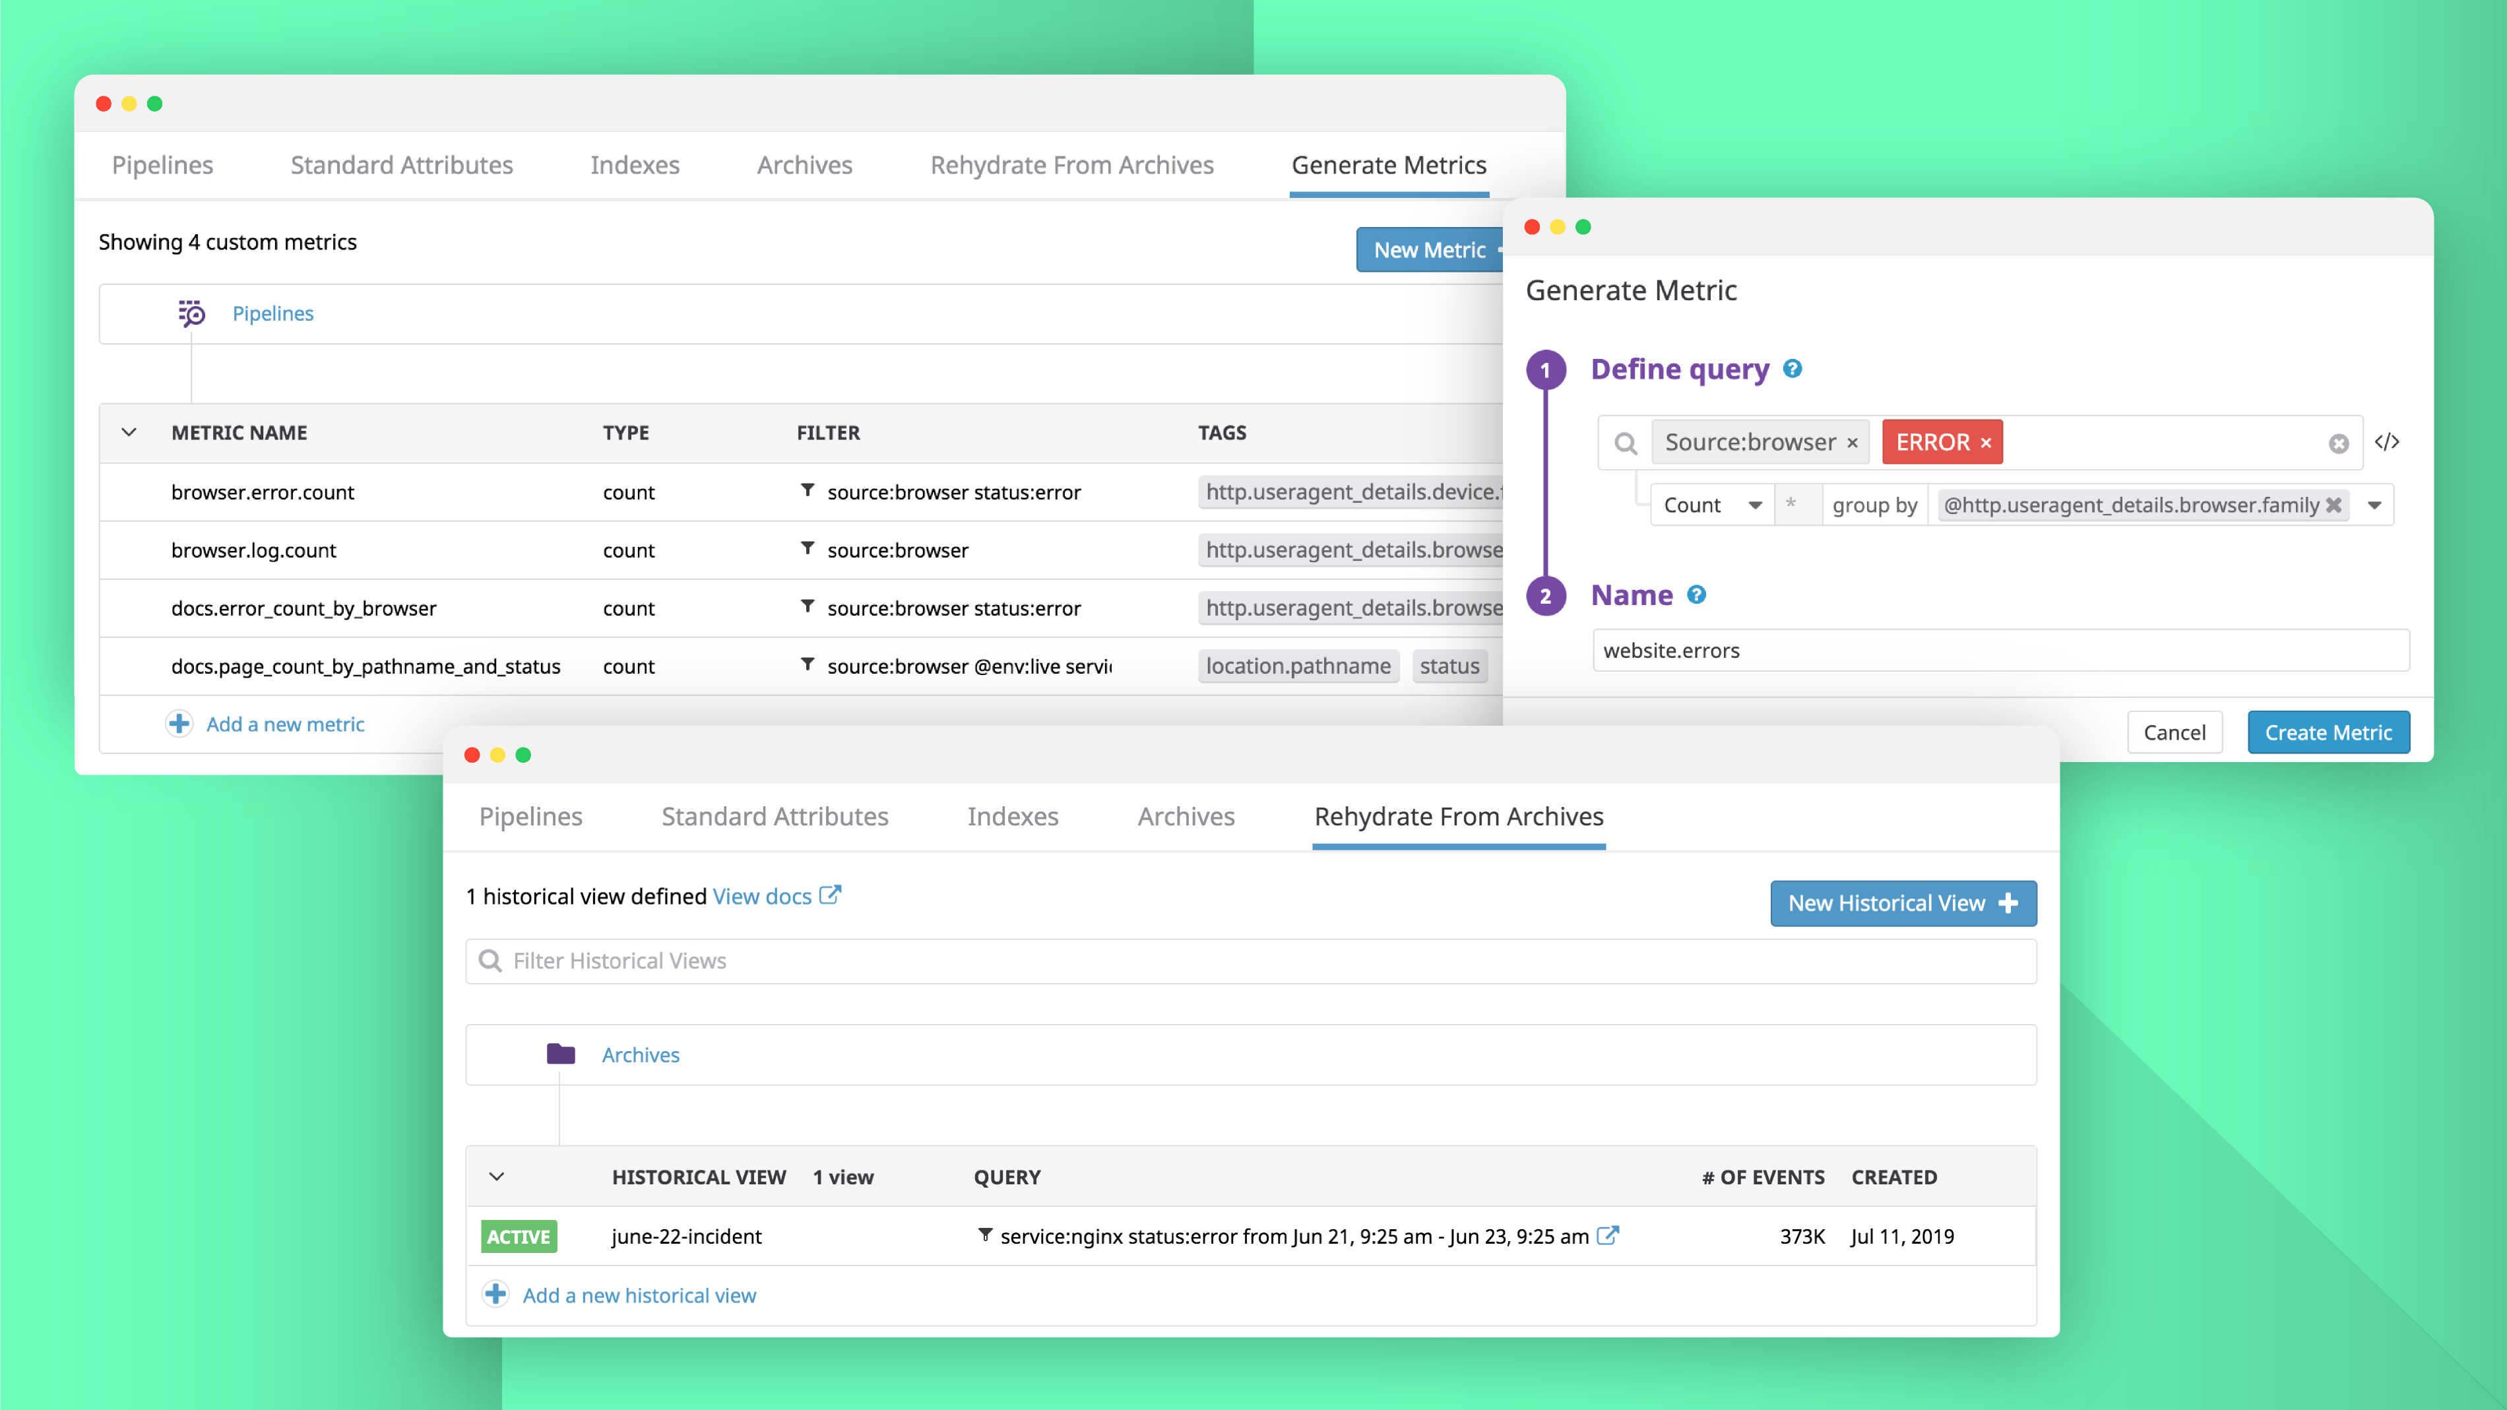Click the pipelines icon beside the Pipelines group

click(x=191, y=313)
